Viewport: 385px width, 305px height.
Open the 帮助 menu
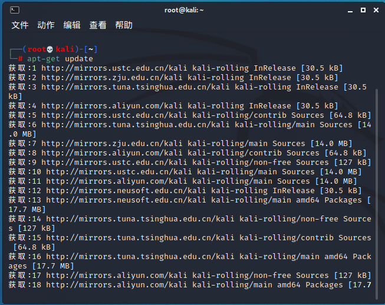click(124, 25)
